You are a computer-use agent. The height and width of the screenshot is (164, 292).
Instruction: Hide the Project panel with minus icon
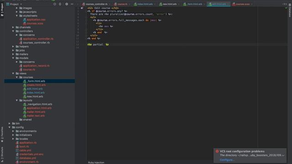72,4
